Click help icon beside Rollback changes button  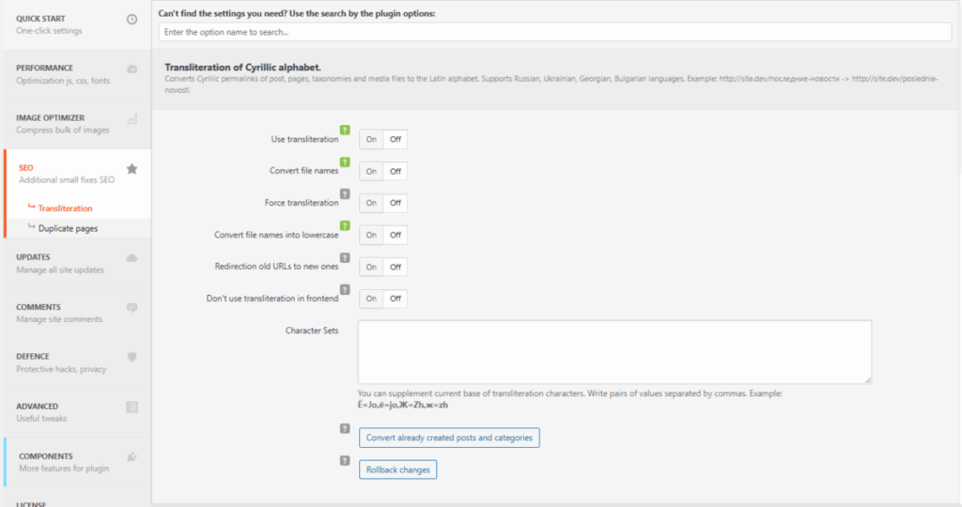(345, 460)
